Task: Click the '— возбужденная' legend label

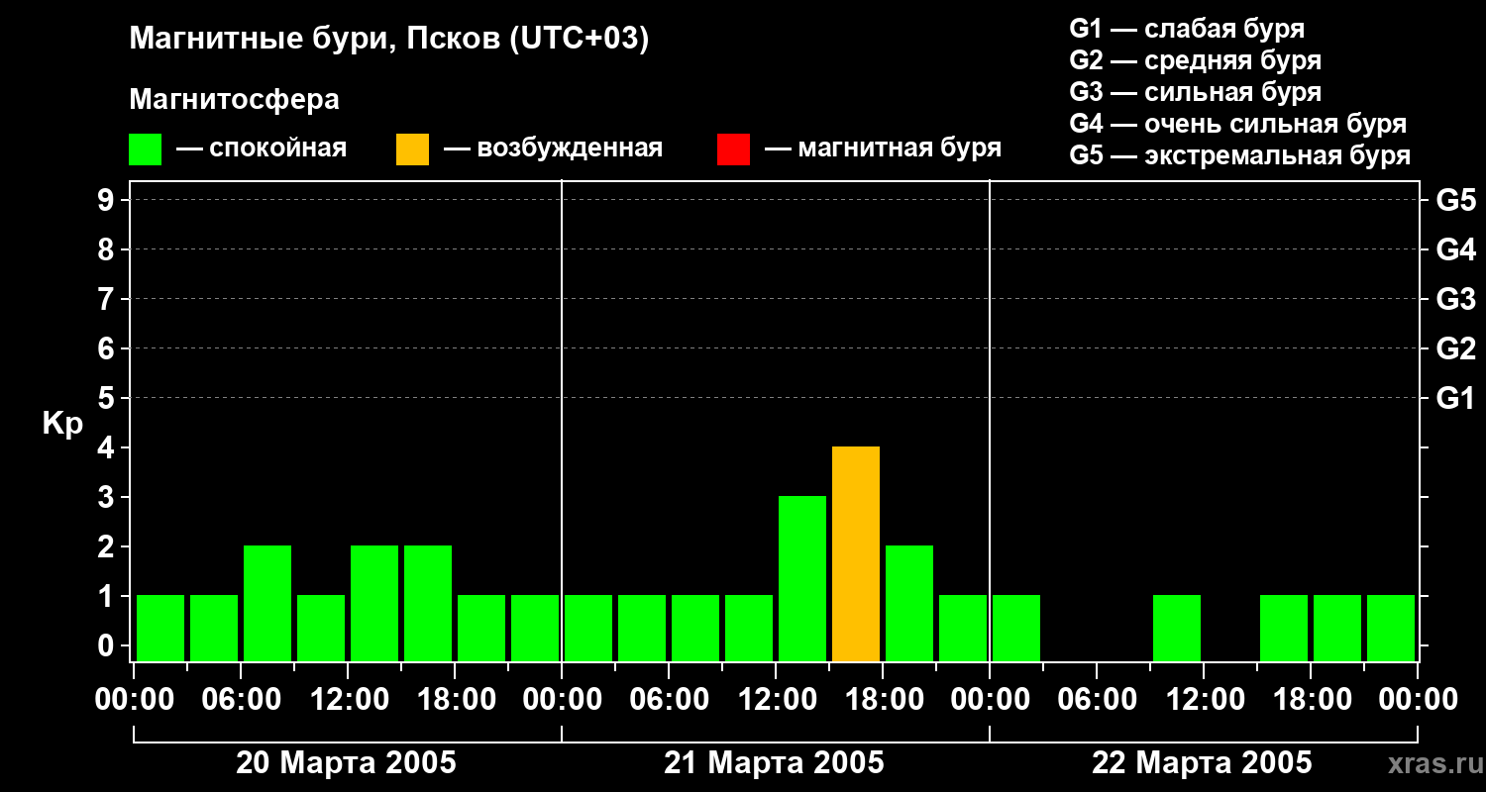Action: (553, 148)
